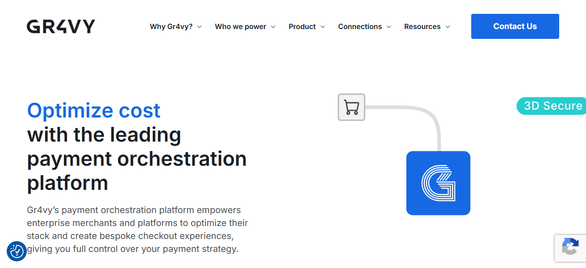Click the GR4VY logo in the header

coord(61,26)
